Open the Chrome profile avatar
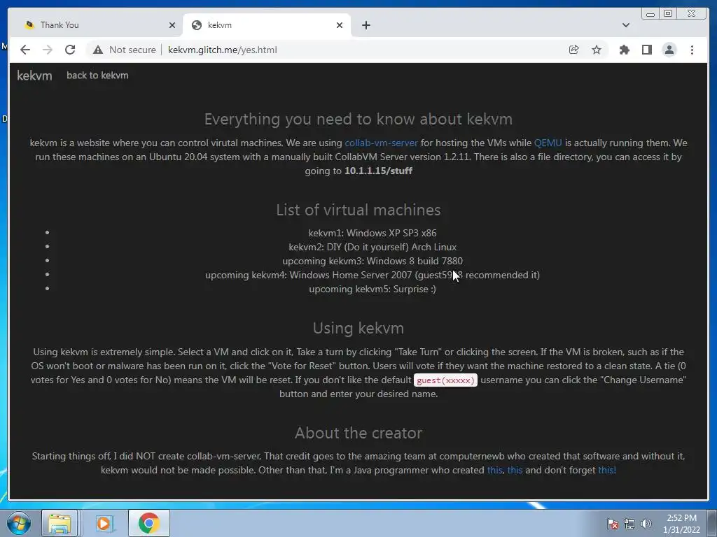 669,50
